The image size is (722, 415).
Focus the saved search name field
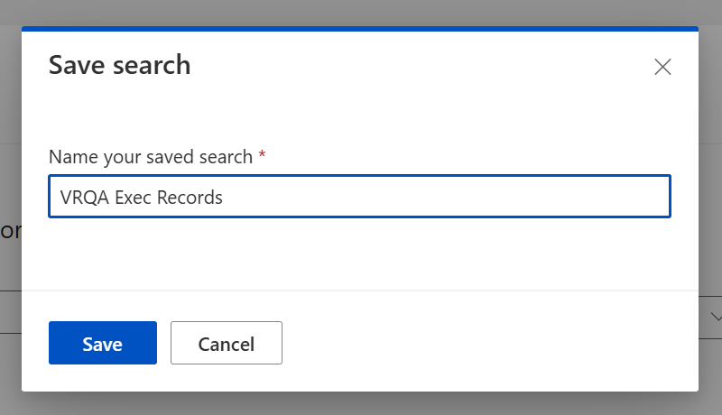359,197
